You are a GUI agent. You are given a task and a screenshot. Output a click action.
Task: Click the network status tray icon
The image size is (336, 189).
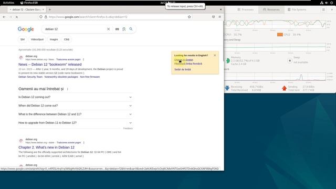tap(322, 3)
